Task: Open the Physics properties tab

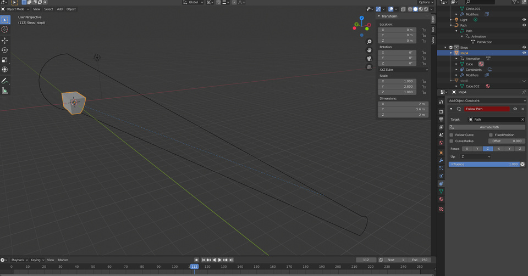Action: pyautogui.click(x=441, y=176)
